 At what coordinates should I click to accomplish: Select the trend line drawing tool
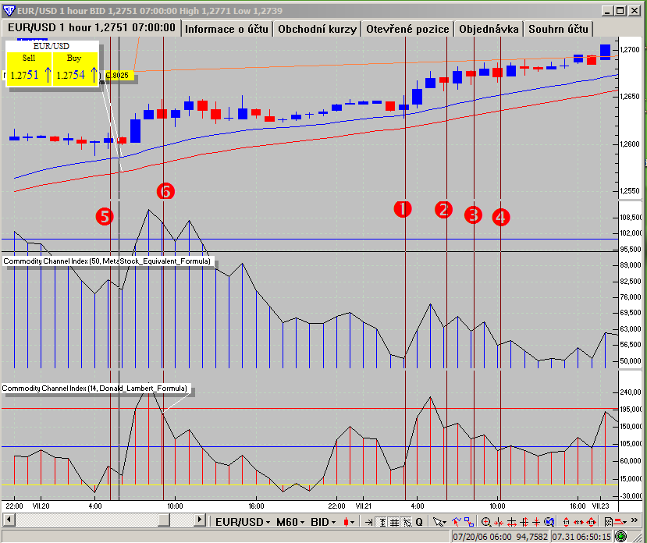coord(457,522)
